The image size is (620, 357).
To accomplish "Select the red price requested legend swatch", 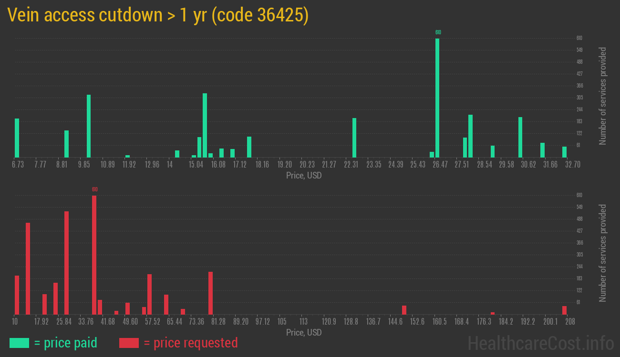I will 129,343.
